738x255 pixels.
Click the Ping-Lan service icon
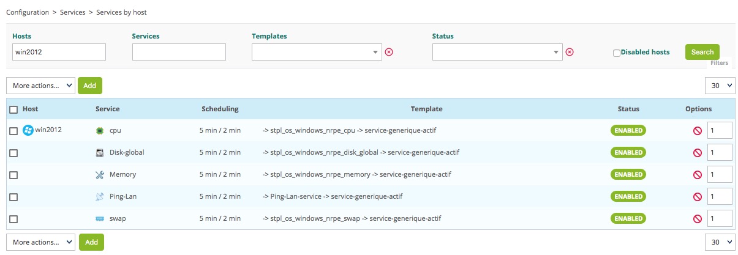coord(100,196)
